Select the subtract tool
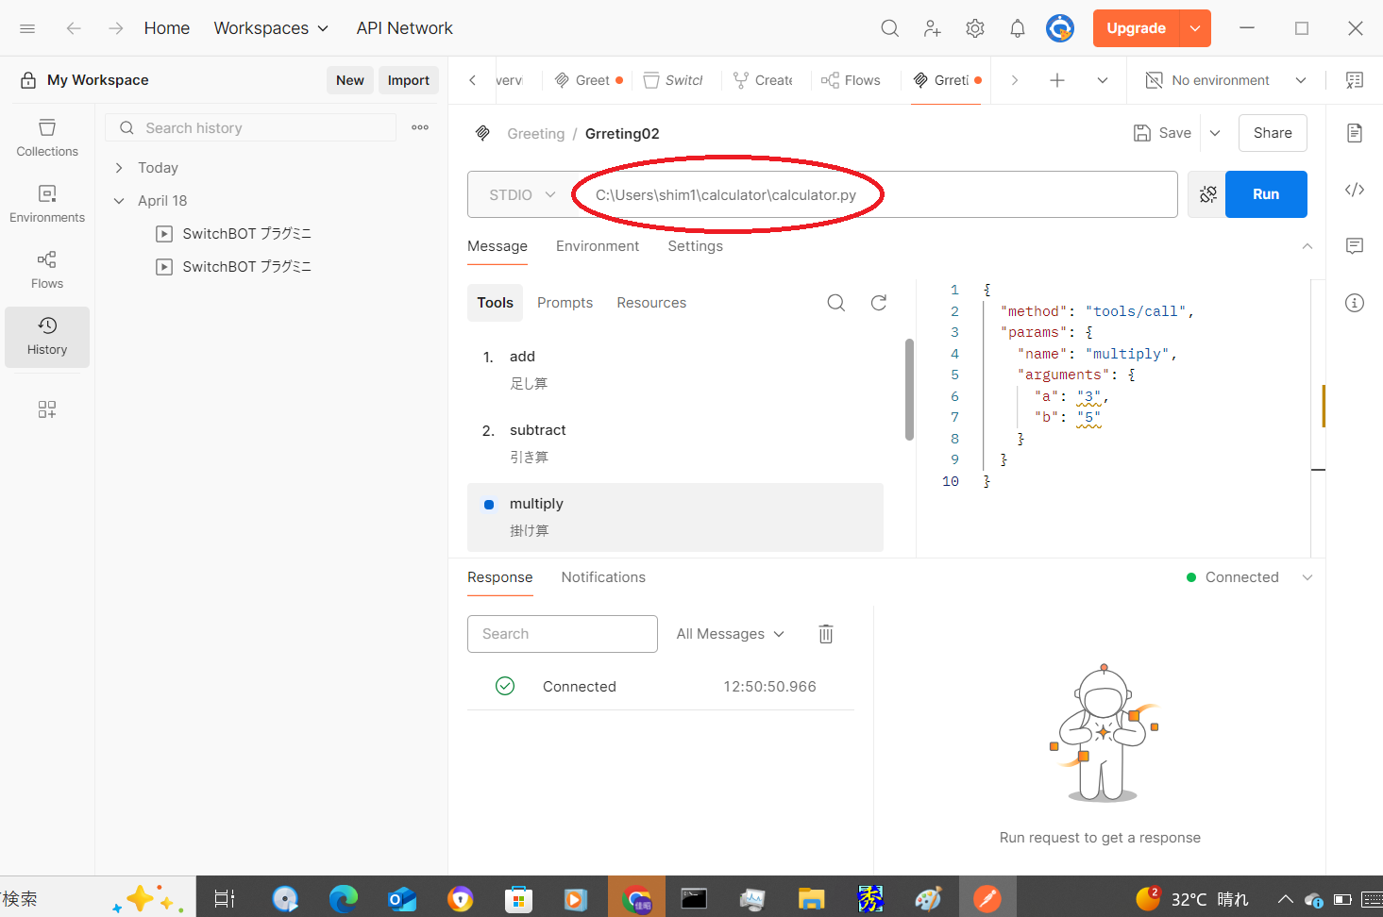The height and width of the screenshot is (917, 1383). tap(537, 430)
